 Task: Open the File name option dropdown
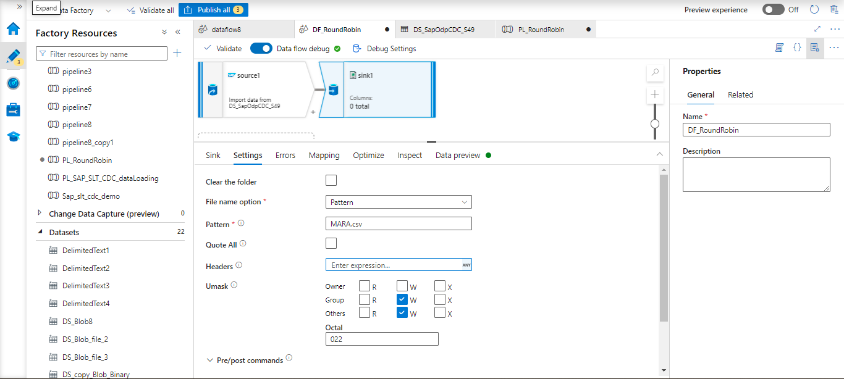click(399, 202)
